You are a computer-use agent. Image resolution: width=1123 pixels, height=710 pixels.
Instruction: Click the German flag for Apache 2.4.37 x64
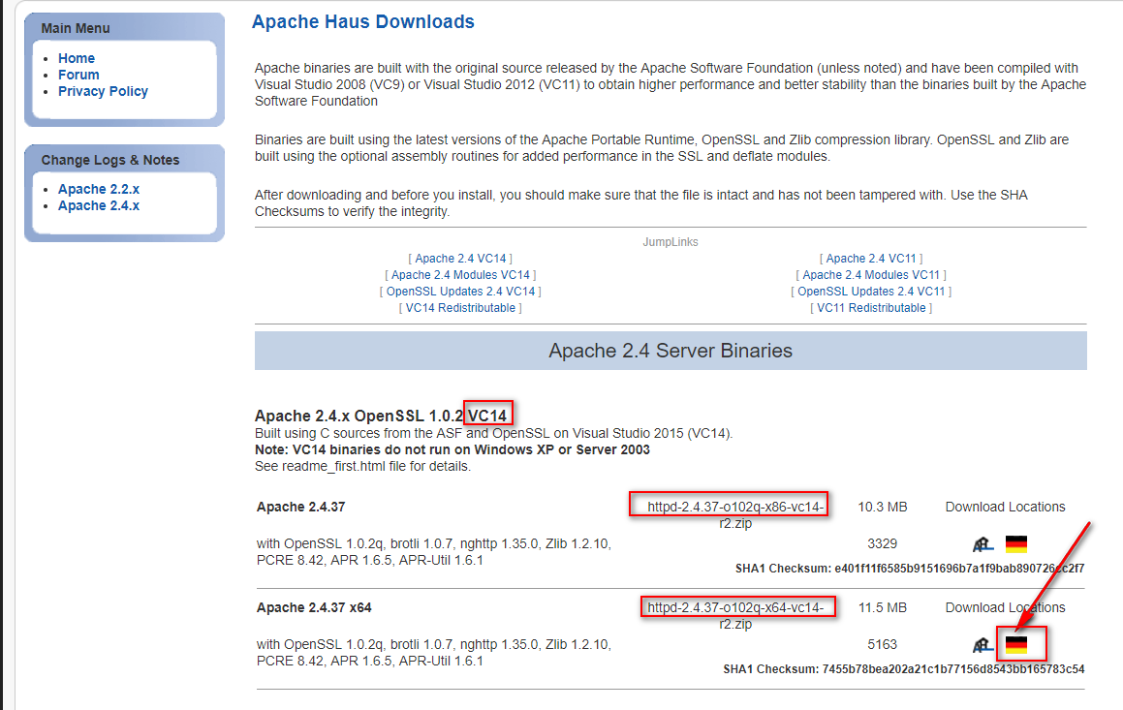click(x=1015, y=645)
